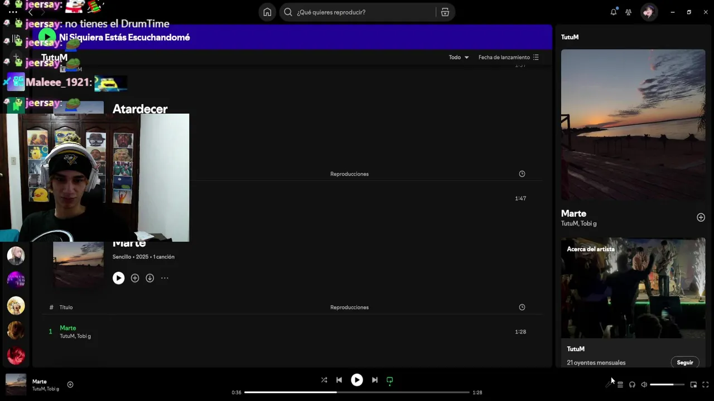Open the Browse icon in search bar

(x=445, y=12)
